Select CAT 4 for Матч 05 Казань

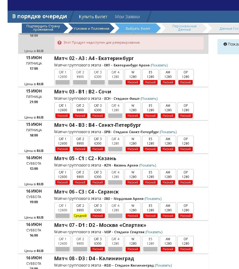[115, 177]
